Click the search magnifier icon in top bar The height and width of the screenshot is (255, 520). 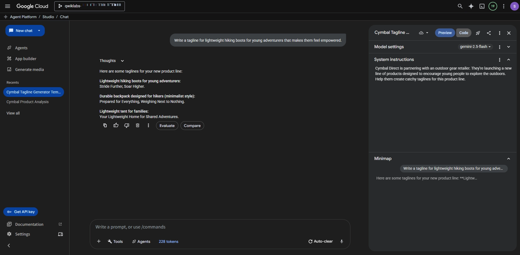click(460, 6)
